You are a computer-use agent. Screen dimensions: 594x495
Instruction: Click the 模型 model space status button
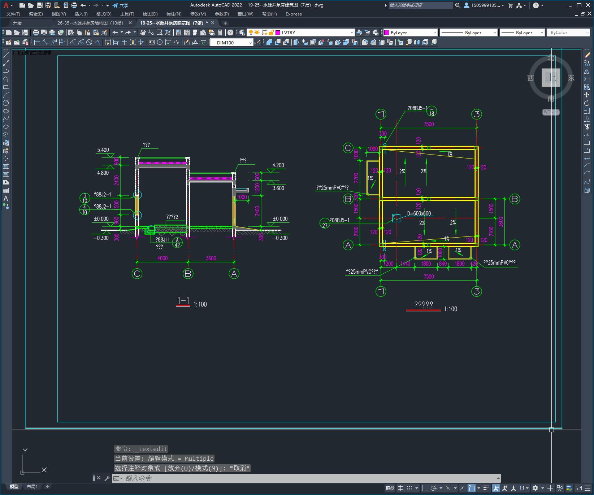pyautogui.click(x=390, y=488)
